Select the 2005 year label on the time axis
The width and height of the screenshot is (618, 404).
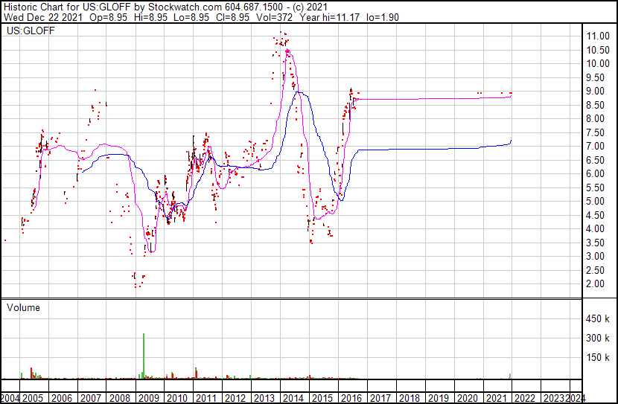[x=34, y=398]
